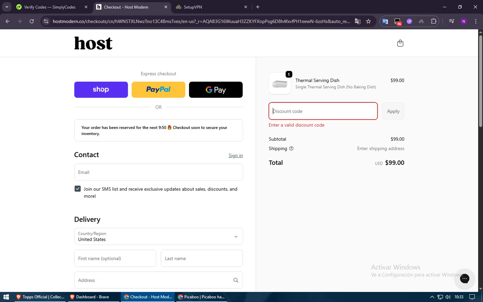The width and height of the screenshot is (483, 302).
Task: Click the SetupVPN extension icon
Action: [x=421, y=21]
